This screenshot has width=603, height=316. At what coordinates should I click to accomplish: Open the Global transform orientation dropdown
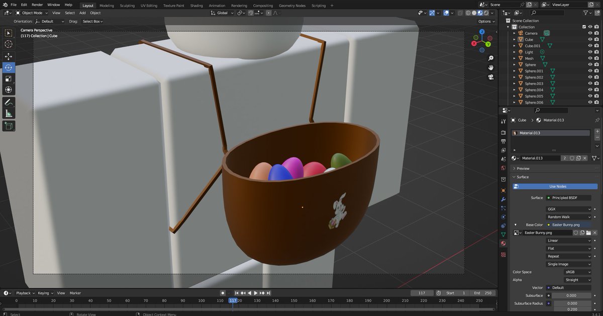click(x=222, y=13)
